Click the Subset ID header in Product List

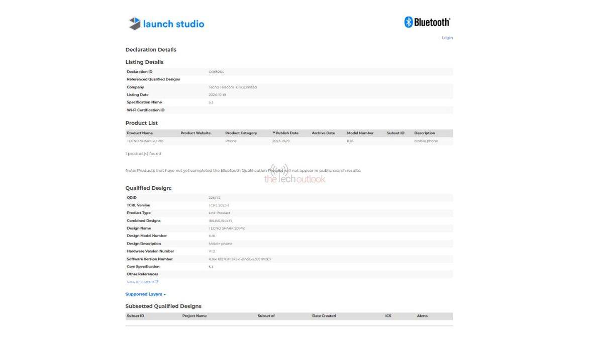(395, 133)
